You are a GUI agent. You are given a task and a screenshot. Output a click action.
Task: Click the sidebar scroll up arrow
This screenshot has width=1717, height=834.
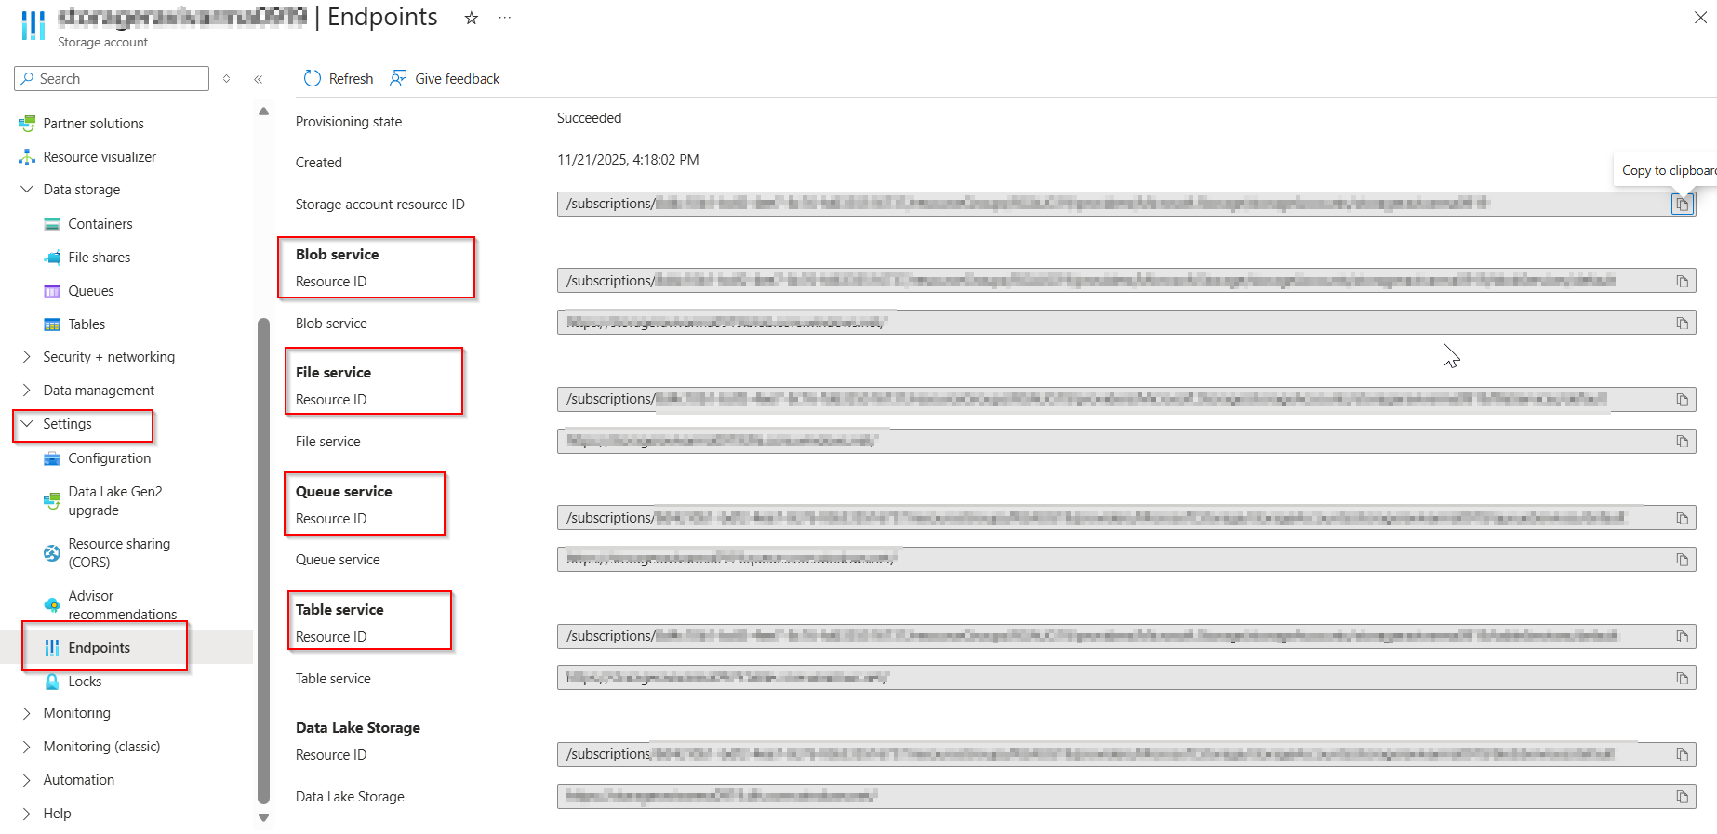point(263,112)
